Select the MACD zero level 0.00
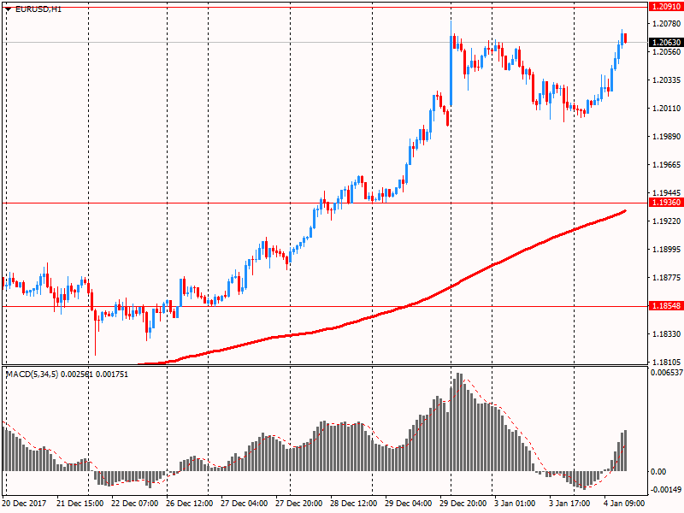Viewport: 684px width, 513px height. (x=658, y=472)
